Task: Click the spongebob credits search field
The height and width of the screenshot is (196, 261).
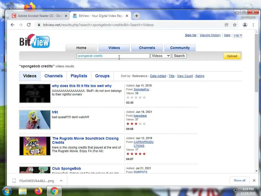Action: tap(113, 56)
